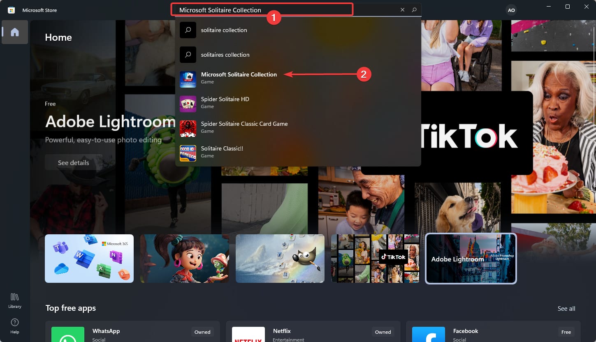This screenshot has height=342, width=596.
Task: Open the GIMP carousel thumbnail
Action: pos(280,259)
